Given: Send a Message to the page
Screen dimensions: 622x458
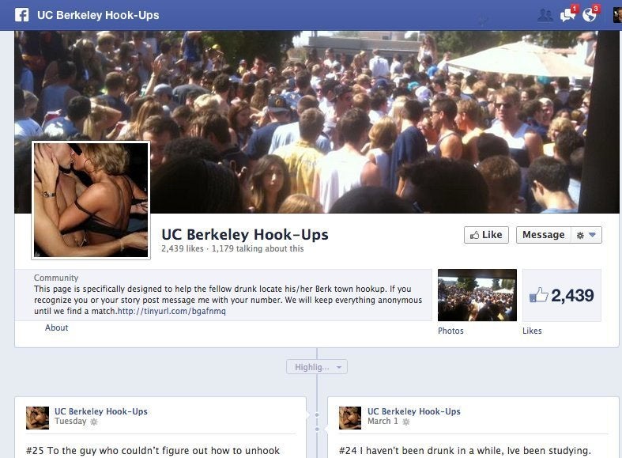Looking at the screenshot, I should point(544,235).
